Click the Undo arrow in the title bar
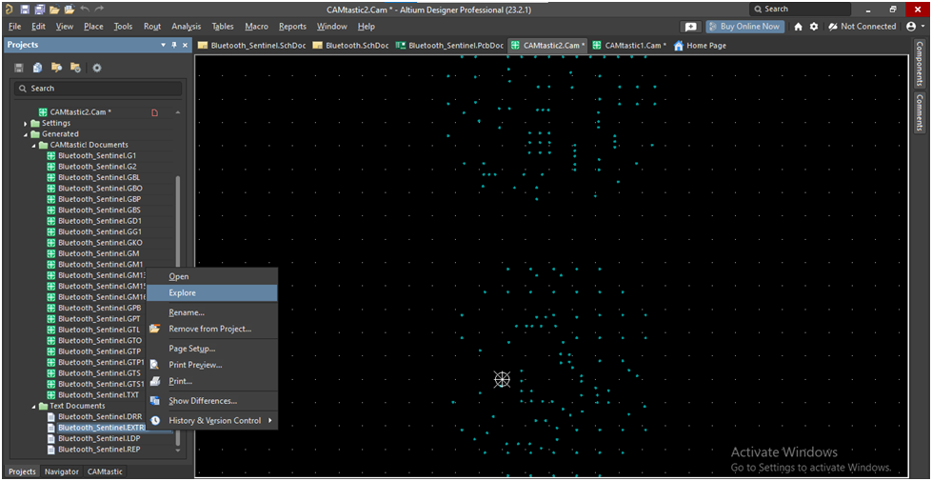Viewport: 932px width, 481px height. tap(85, 9)
